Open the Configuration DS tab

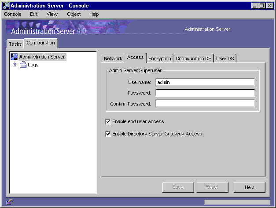click(193, 58)
